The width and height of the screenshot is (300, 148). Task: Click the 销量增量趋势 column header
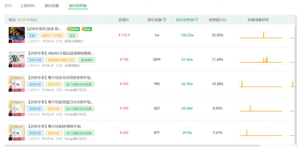258,20
